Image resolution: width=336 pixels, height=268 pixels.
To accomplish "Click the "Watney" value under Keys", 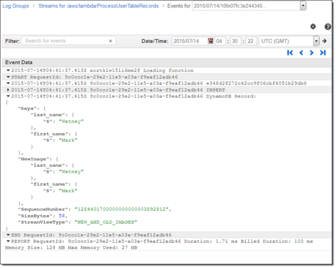I will pos(71,121).
